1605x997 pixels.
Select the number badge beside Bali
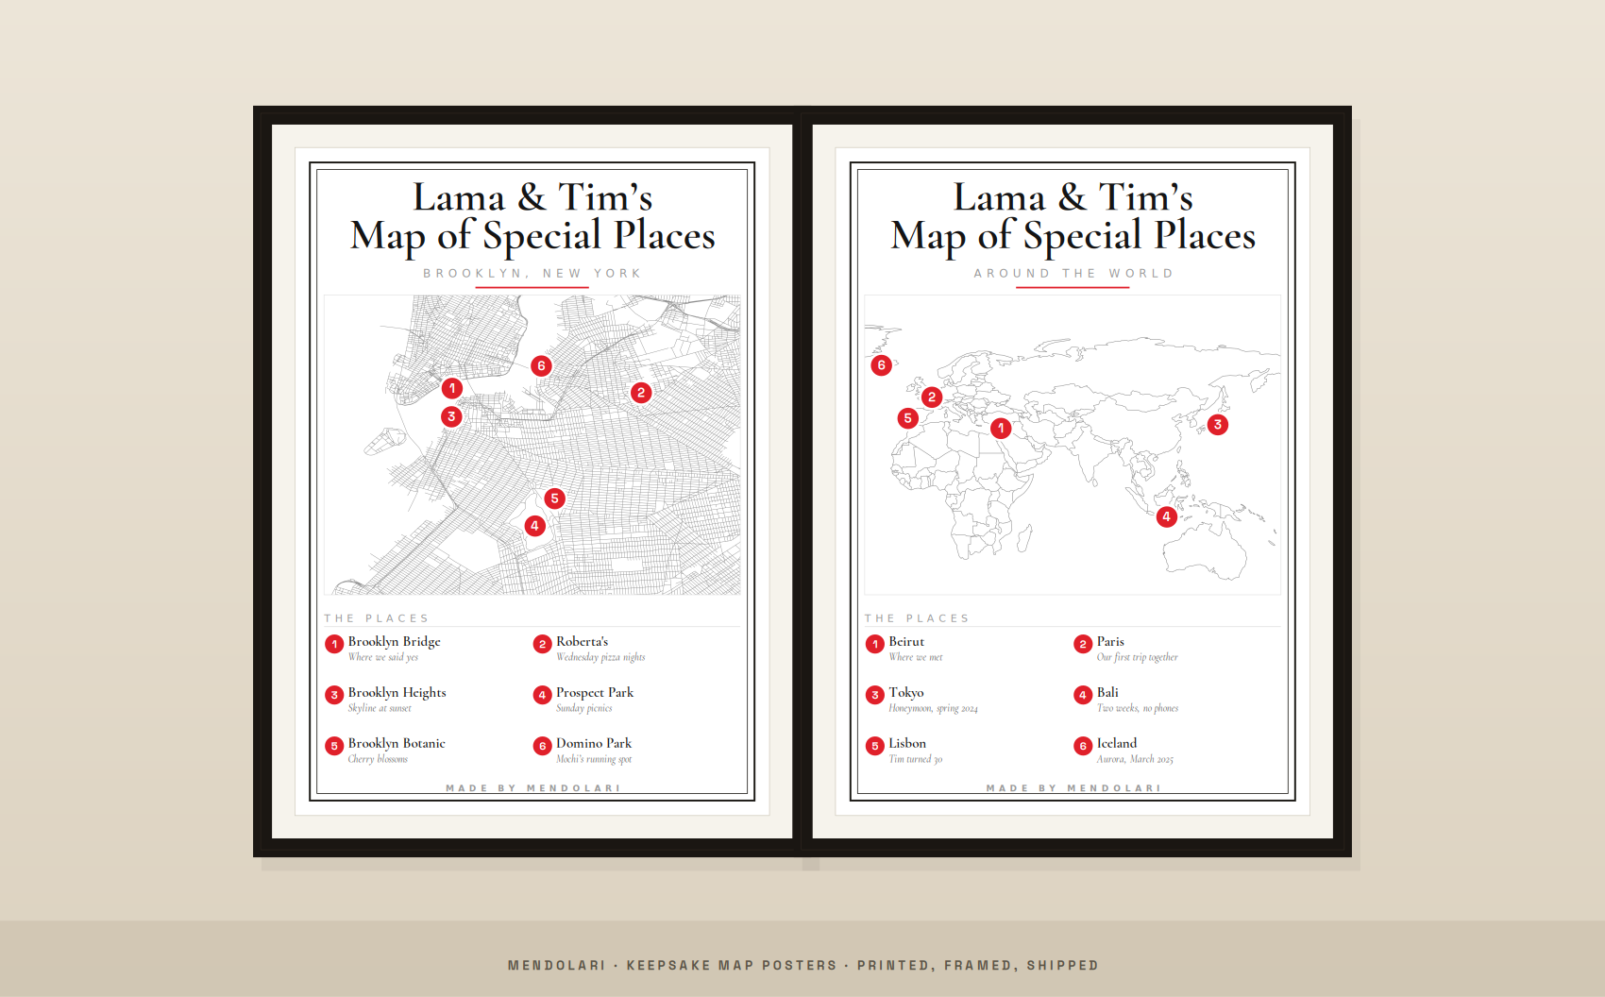(x=1083, y=695)
